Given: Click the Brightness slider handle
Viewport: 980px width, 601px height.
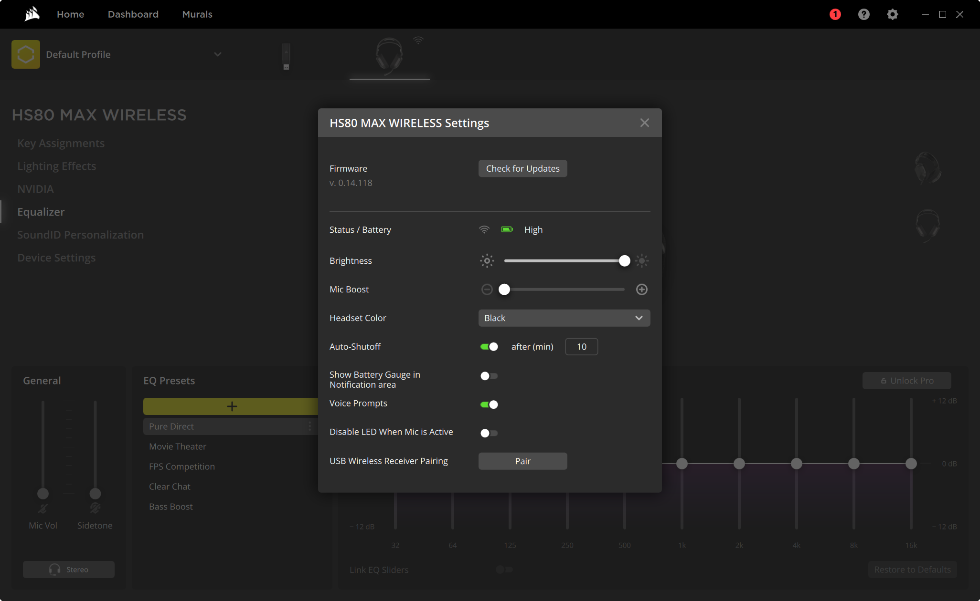Looking at the screenshot, I should [624, 261].
